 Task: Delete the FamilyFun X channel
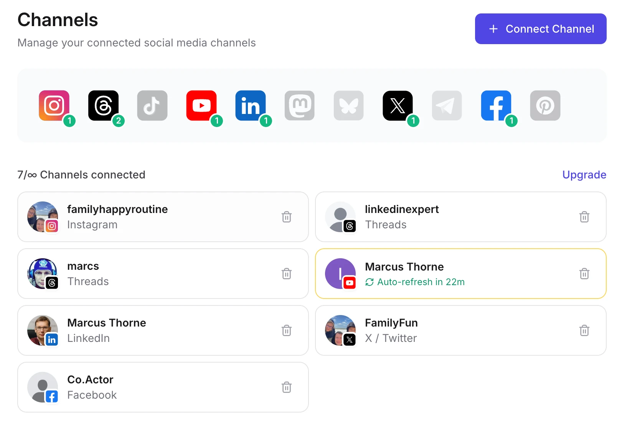point(584,330)
